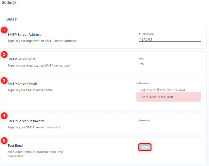This screenshot has width=209, height=166.
Task: Click the IP / Hostname field showing 127.0.0.1
Action: point(170,39)
